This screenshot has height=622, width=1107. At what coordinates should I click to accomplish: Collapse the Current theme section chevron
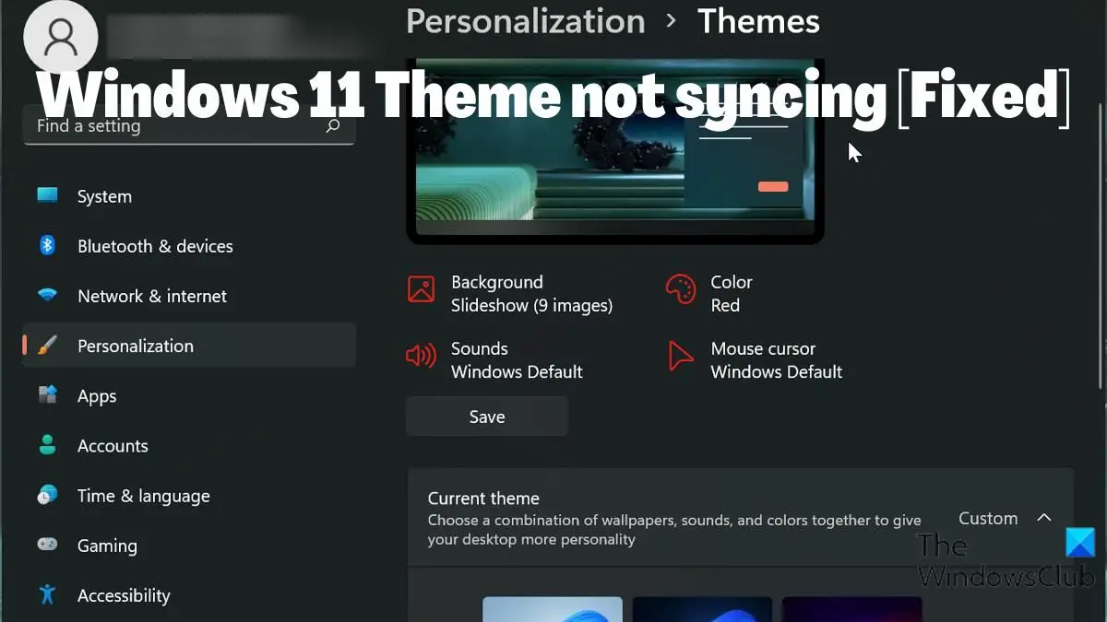coord(1044,518)
